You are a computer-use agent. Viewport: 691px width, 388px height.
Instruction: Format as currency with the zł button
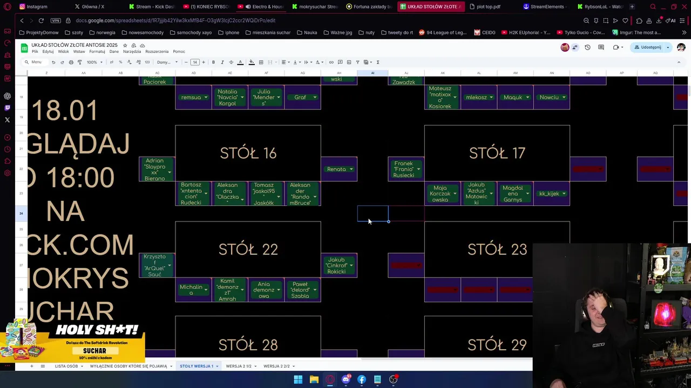(111, 62)
